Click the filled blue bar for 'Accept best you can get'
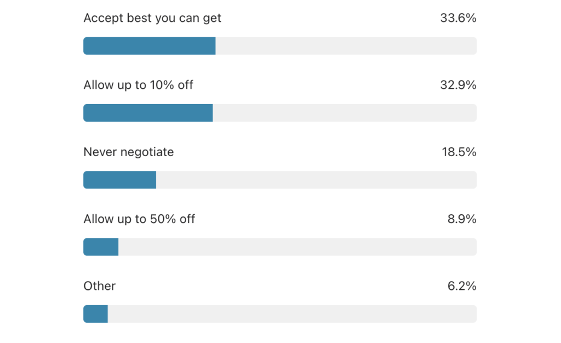This screenshot has height=343, width=561. [x=150, y=46]
